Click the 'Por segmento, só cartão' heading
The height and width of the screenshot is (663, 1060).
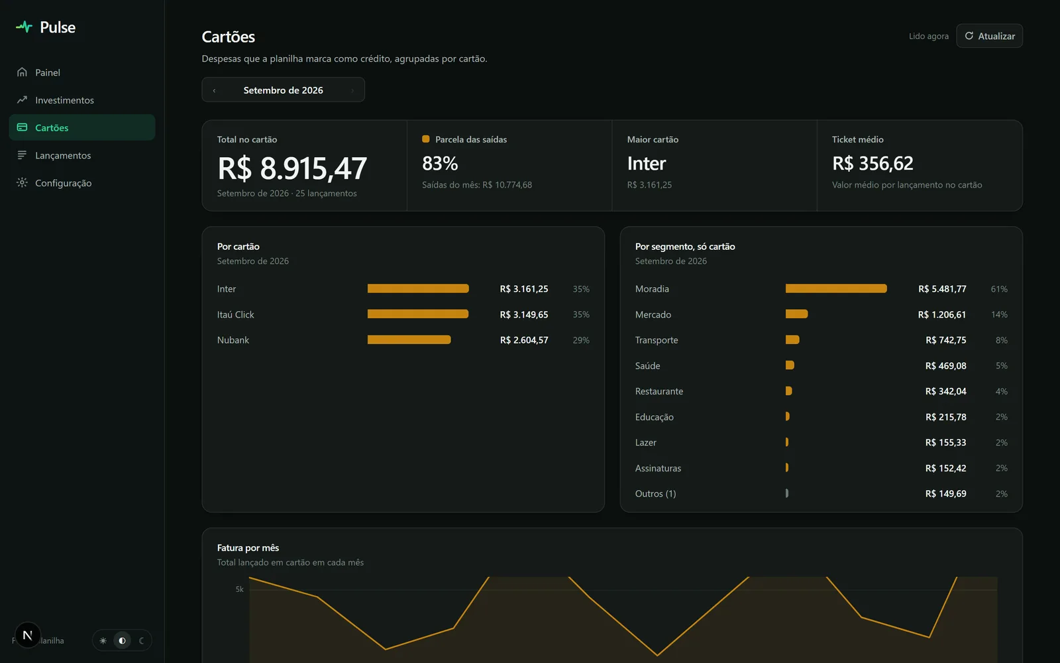coord(685,247)
